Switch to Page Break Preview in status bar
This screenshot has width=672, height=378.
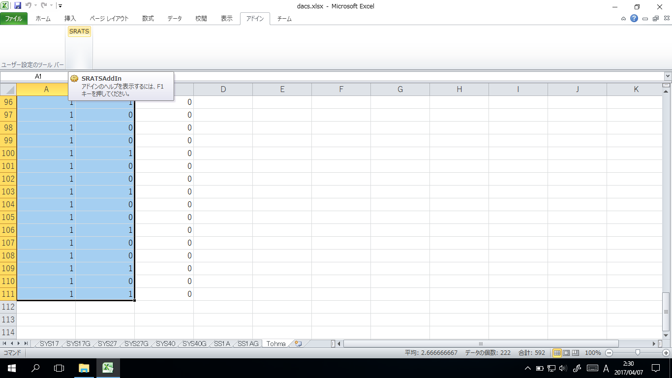pyautogui.click(x=575, y=353)
